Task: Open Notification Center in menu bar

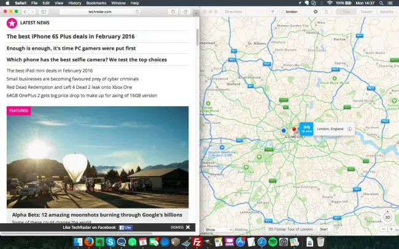Action: pos(390,3)
